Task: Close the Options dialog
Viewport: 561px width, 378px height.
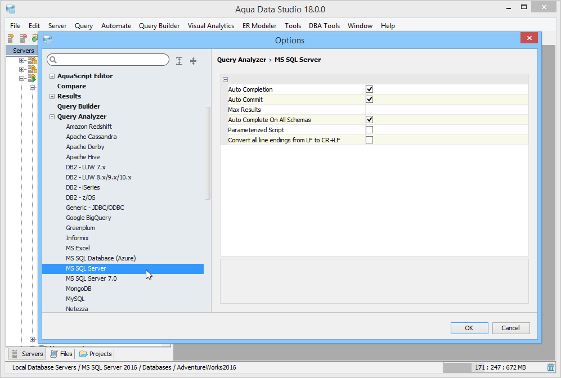Action: pyautogui.click(x=529, y=38)
